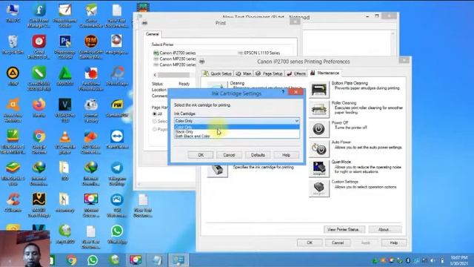Image resolution: width=474 pixels, height=267 pixels.
Task: Open the Ink Cartridge dropdown box
Action: pyautogui.click(x=237, y=121)
